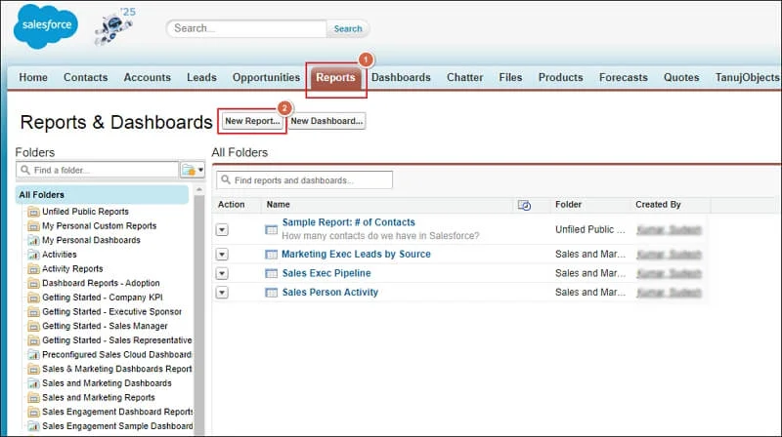Click folder icon of Getting Started - Sales Manager
The height and width of the screenshot is (437, 782).
[33, 327]
